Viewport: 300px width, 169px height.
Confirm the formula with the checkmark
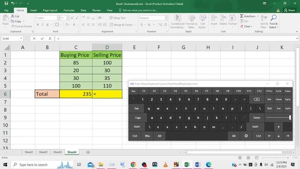(42, 38)
